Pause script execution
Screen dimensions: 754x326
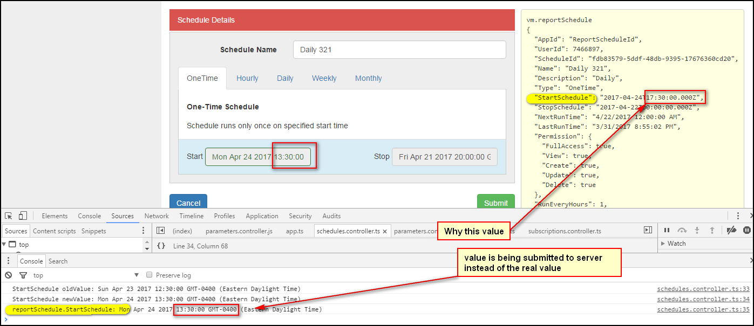point(667,230)
